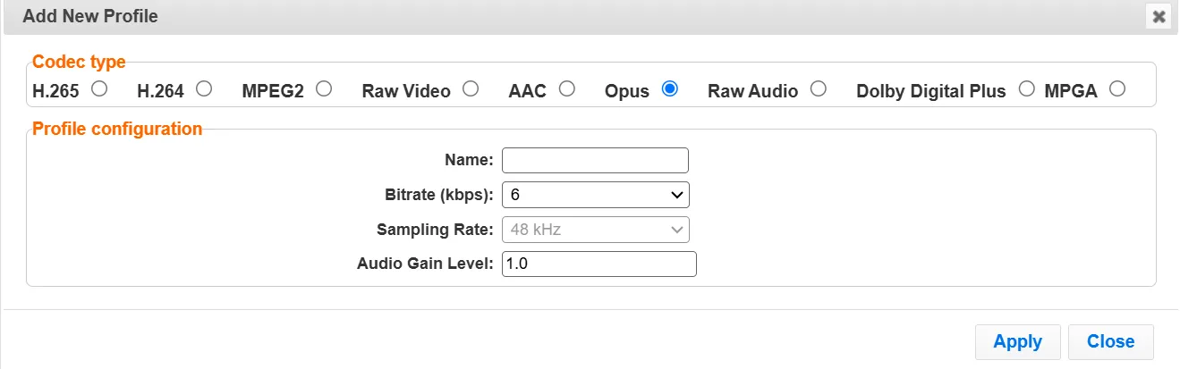The width and height of the screenshot is (1180, 369).
Task: Pick the AAC codec option
Action: [x=566, y=88]
